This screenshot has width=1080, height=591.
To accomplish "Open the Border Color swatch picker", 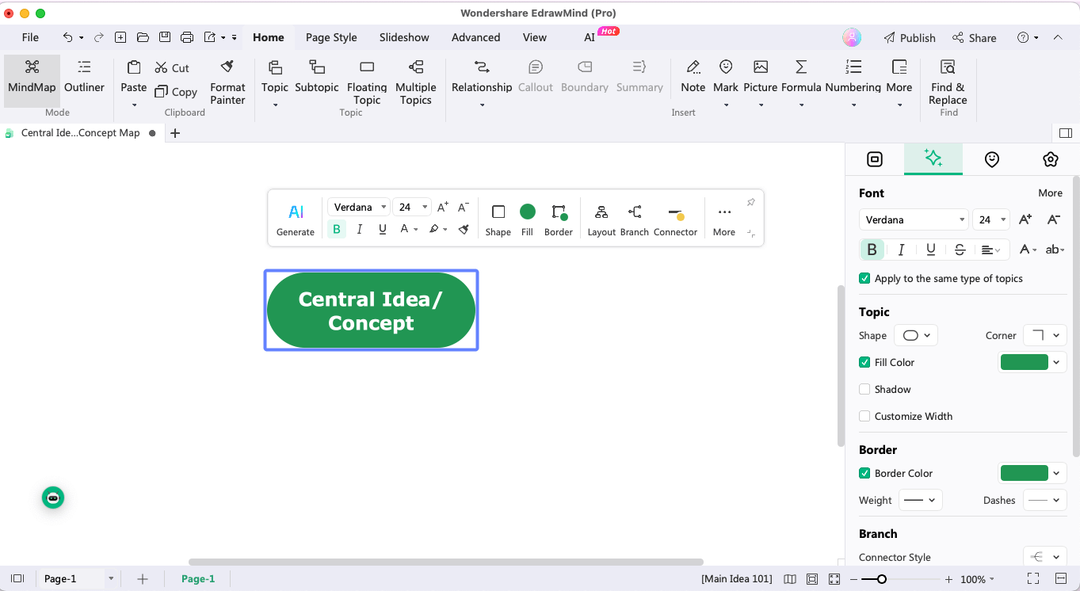I will [x=1032, y=473].
